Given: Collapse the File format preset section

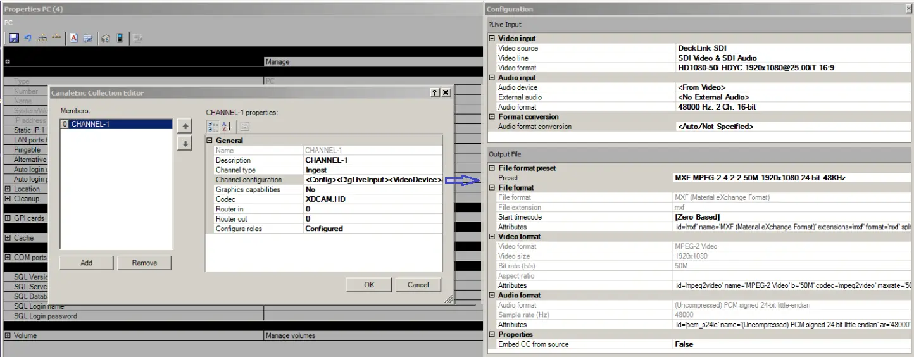Looking at the screenshot, I should point(492,168).
